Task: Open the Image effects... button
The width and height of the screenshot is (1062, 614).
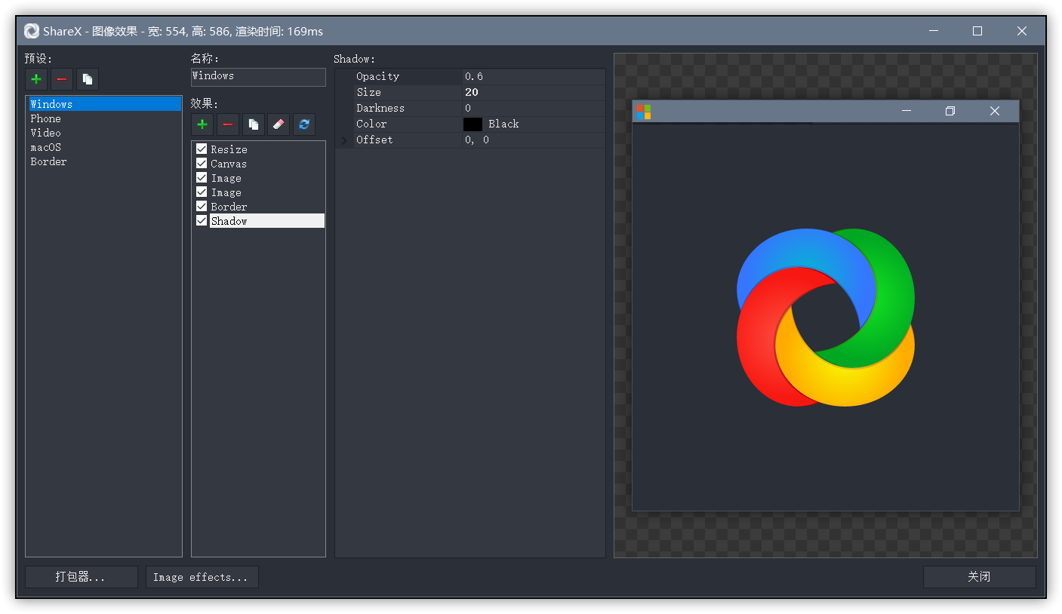Action: pos(202,577)
